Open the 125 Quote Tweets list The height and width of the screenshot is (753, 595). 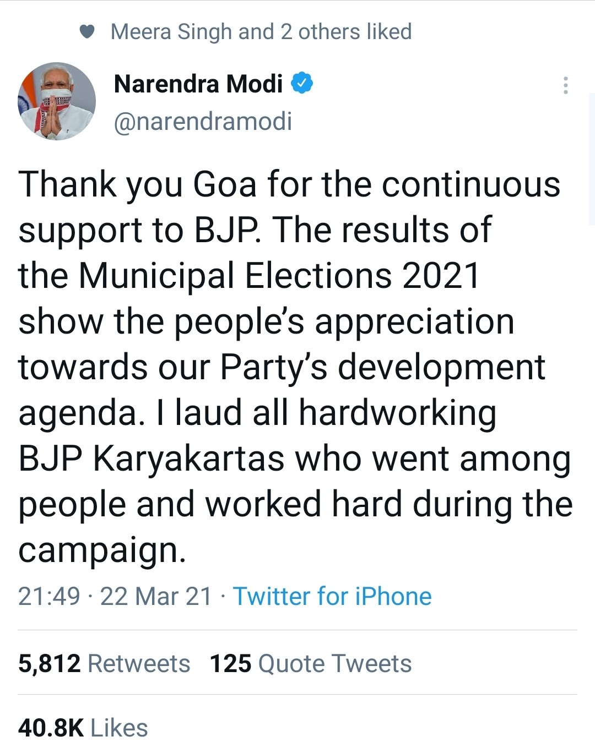click(311, 662)
